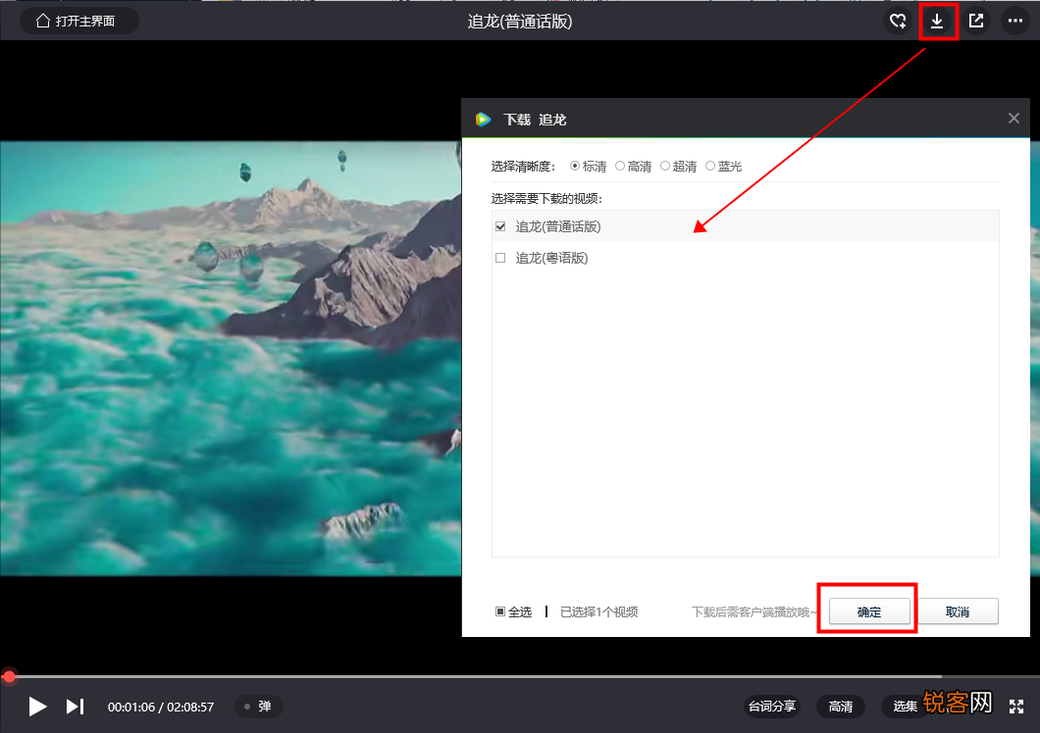Open the more options ellipsis menu
Image resolution: width=1040 pixels, height=733 pixels.
1014,22
